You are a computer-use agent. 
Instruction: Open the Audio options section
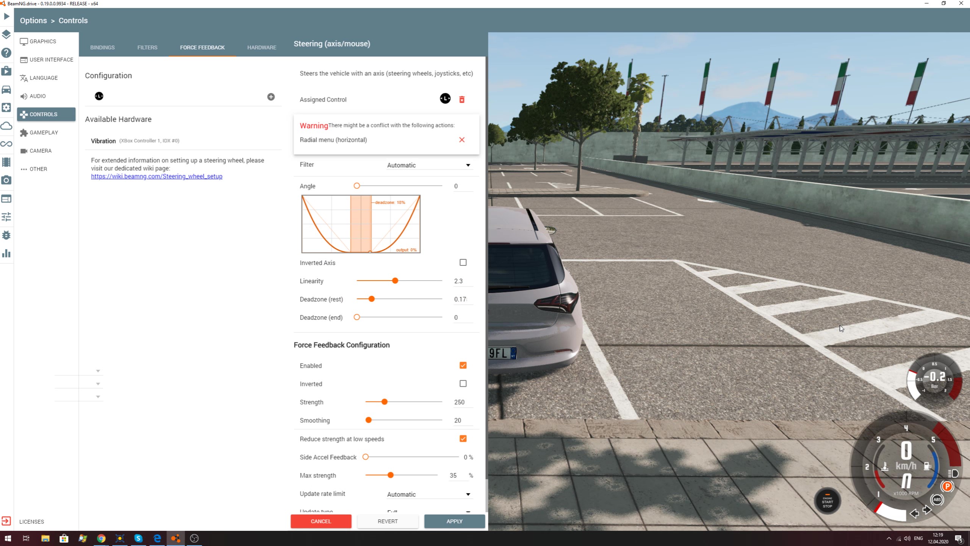(x=46, y=96)
